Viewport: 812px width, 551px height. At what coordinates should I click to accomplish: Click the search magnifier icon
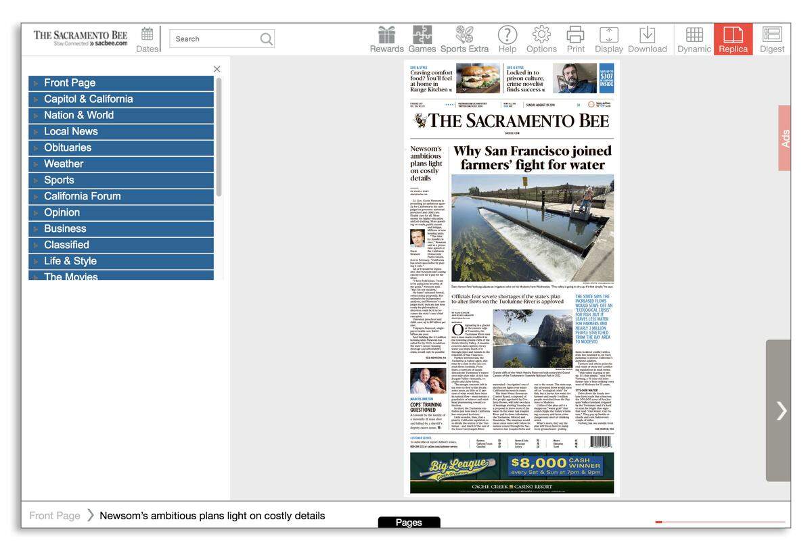(267, 39)
